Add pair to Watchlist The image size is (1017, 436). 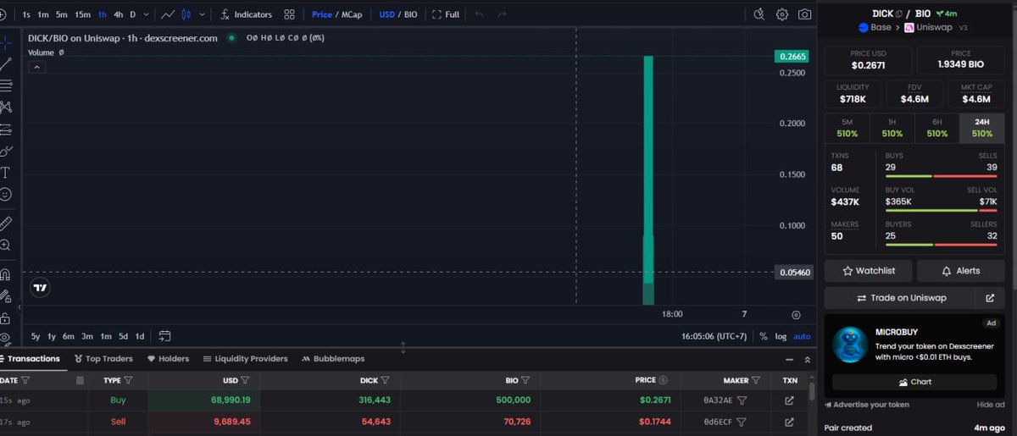(x=870, y=271)
